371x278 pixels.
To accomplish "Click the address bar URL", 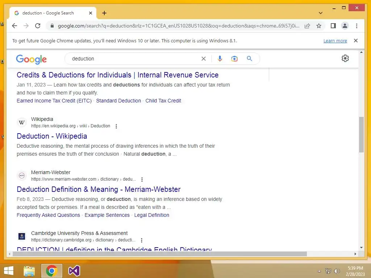I will click(x=179, y=26).
